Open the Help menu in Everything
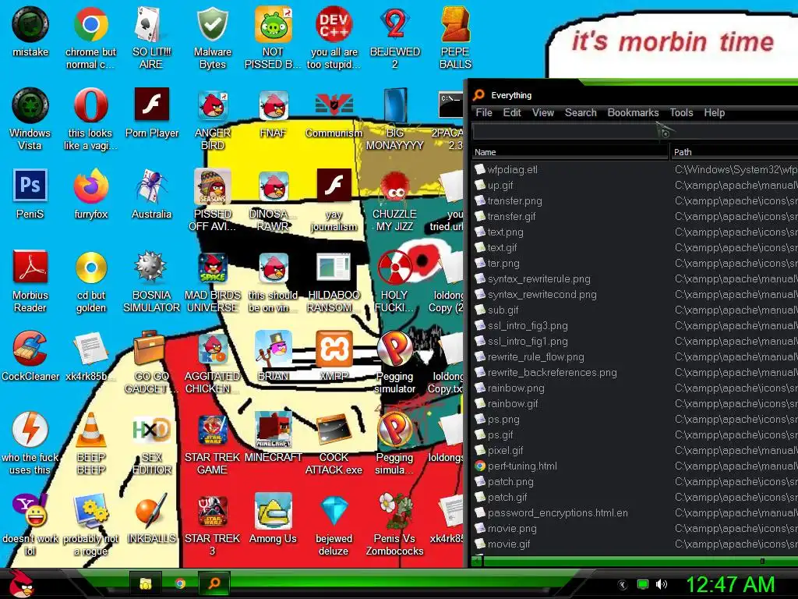Viewport: 798px width, 599px height. (714, 112)
